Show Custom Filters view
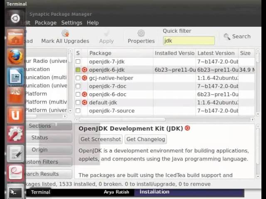This screenshot has height=199, width=266. pyautogui.click(x=48, y=162)
